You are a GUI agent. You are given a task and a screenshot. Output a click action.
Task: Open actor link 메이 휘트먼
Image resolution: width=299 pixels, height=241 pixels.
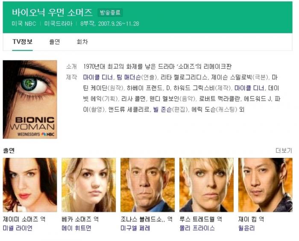pos(76,228)
